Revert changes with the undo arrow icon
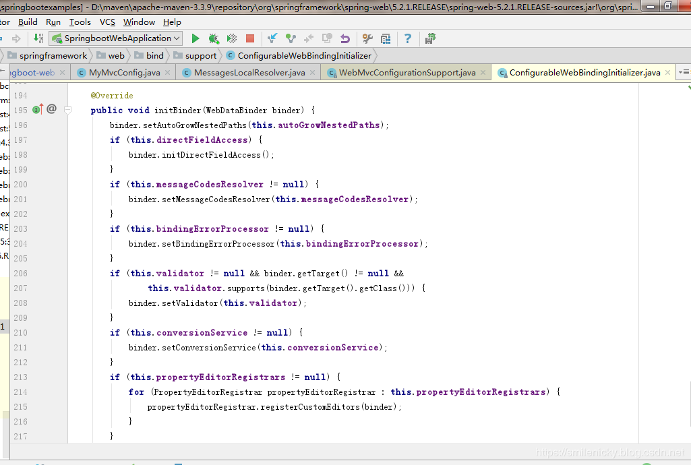The image size is (691, 465). [345, 38]
